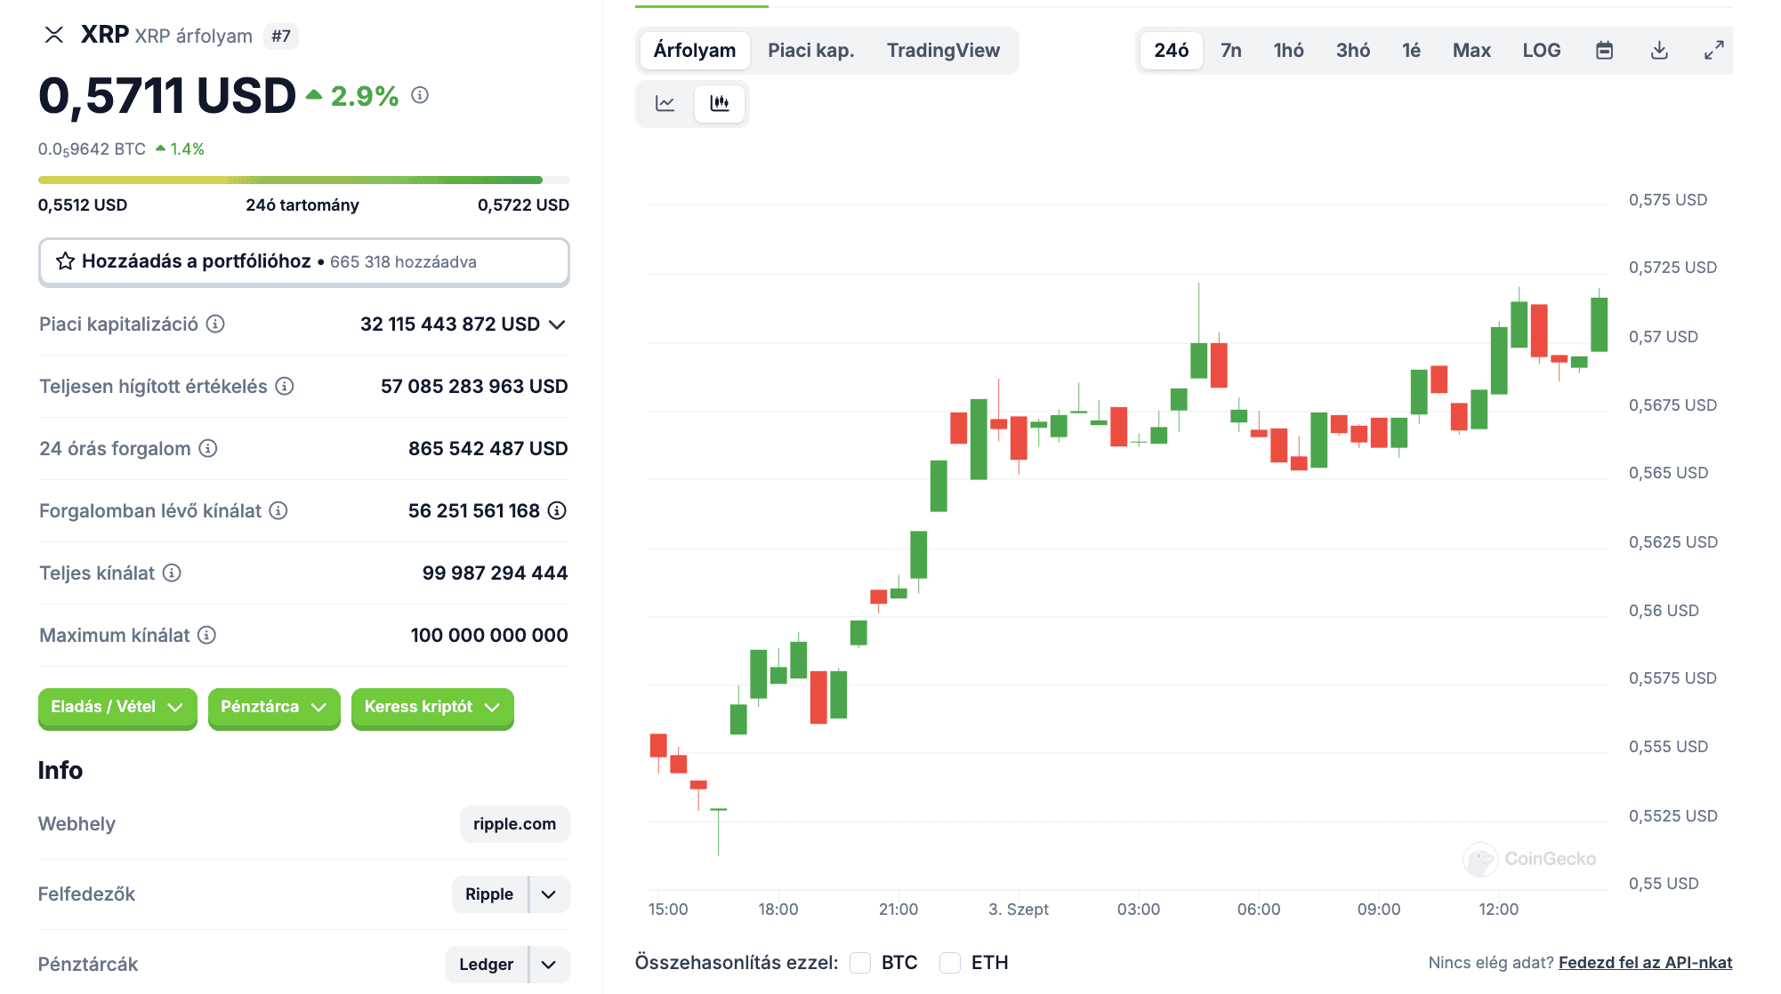Viewport: 1781px width, 994px height.
Task: Switch to line chart view icon
Action: tap(665, 103)
